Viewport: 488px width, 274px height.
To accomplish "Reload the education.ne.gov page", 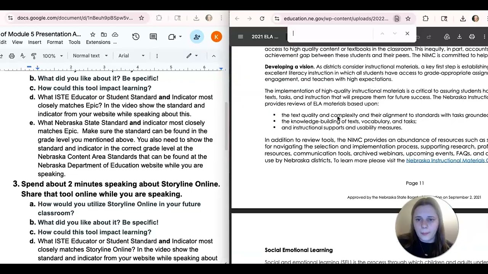I will tap(262, 19).
